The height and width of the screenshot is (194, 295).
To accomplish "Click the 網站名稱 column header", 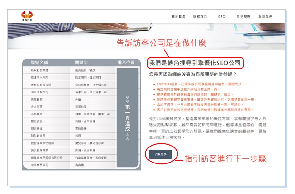I will pos(39,63).
